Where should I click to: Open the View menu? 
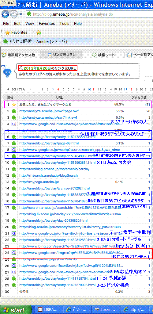tap(30, 23)
